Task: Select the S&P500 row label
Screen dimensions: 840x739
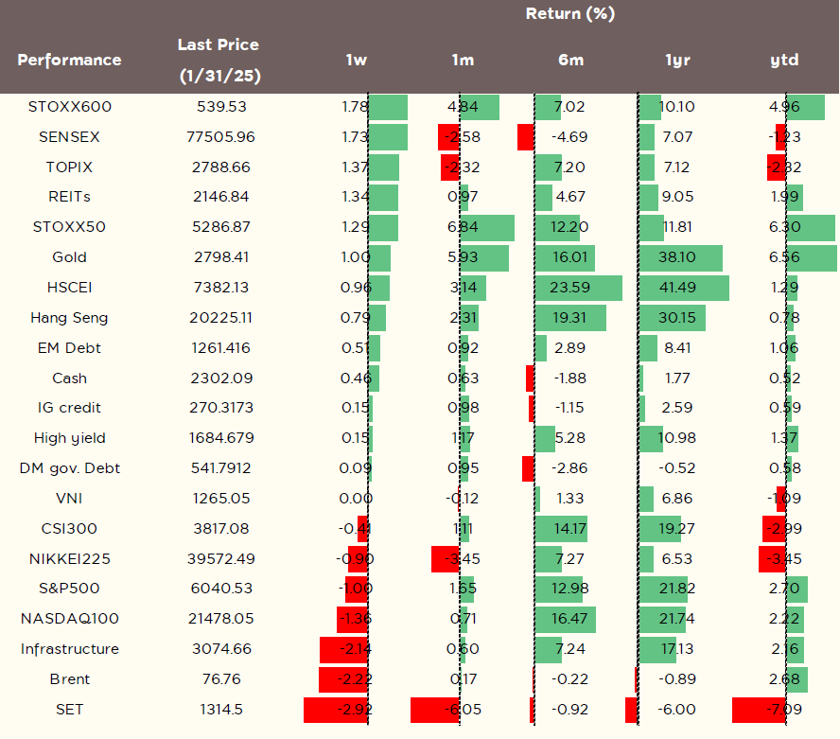Action: coord(69,588)
